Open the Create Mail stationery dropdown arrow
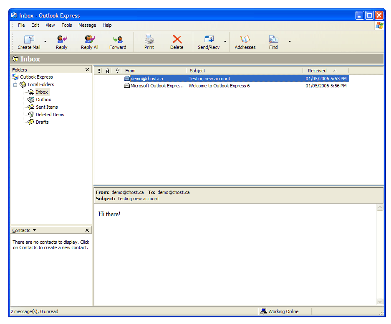 tap(45, 42)
